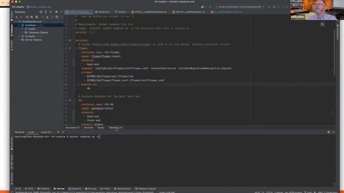
Task: Expand the public schema node
Action: click(x=23, y=29)
